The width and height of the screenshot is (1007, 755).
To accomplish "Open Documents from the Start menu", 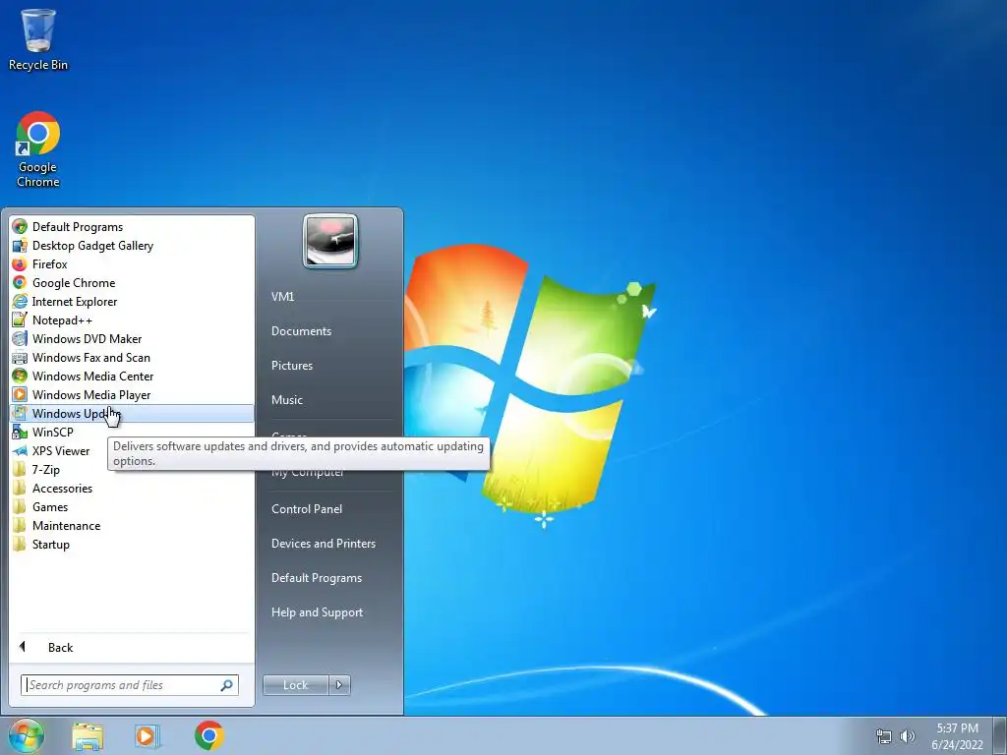I will pos(301,331).
